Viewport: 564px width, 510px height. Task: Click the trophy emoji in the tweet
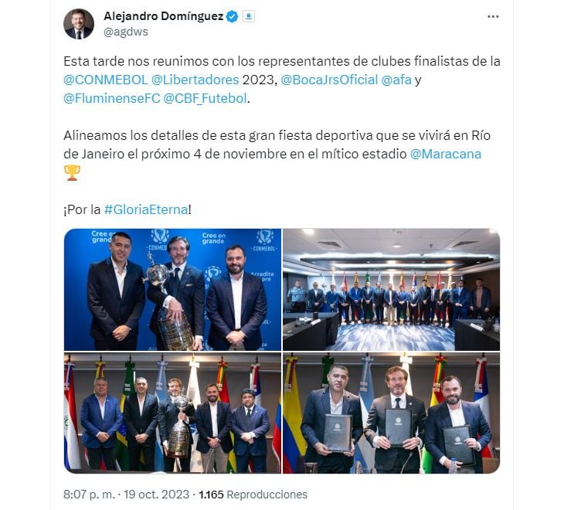(x=72, y=172)
